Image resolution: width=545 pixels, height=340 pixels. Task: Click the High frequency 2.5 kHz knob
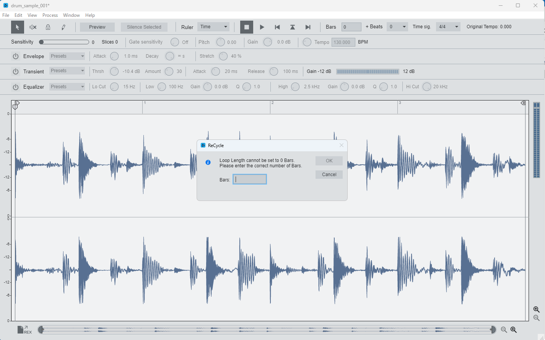295,87
